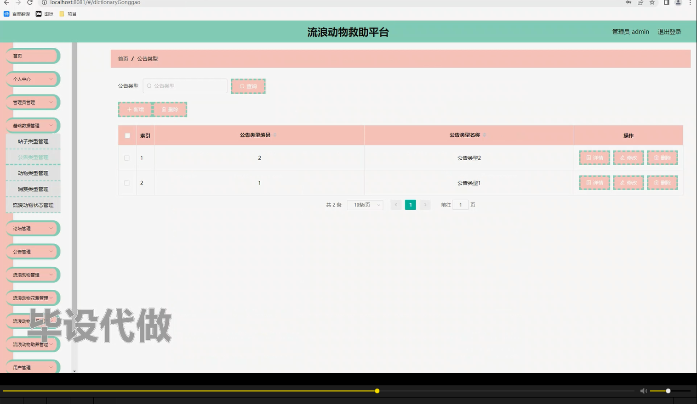Click the 查询 search button with magnifier icon
Viewport: 697px width, 404px height.
pos(248,86)
